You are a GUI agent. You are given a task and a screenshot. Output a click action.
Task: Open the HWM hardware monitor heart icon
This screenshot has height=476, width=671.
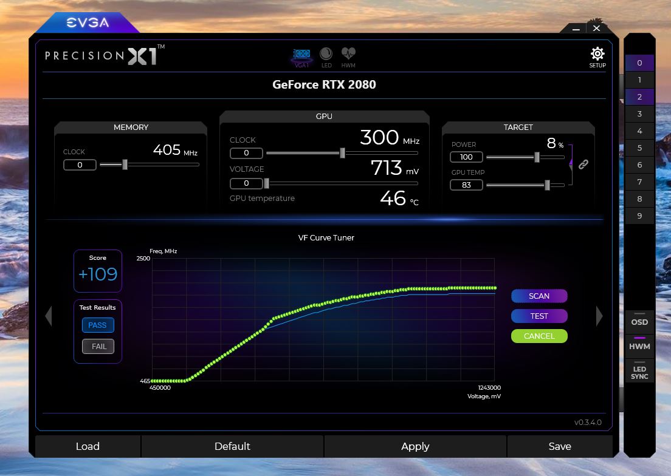click(348, 58)
